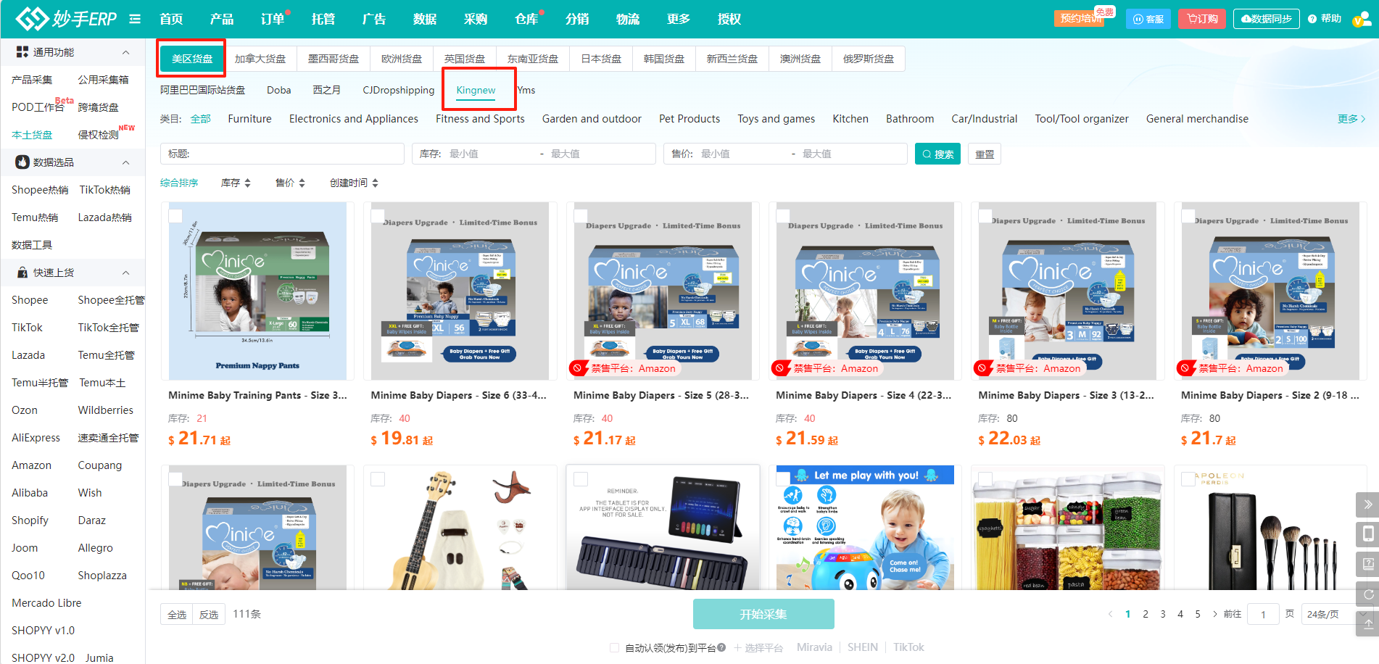Viewport: 1379px width, 664px height.
Task: Click the 搜索 search button
Action: (938, 154)
